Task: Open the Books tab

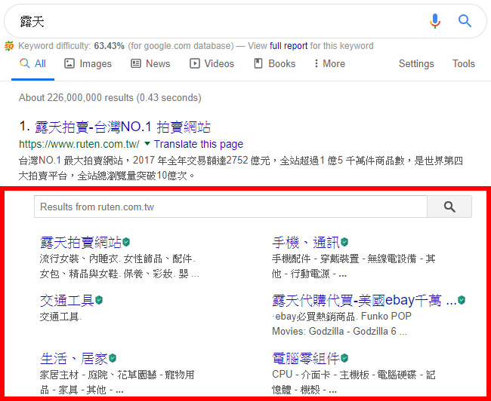Action: tap(274, 63)
